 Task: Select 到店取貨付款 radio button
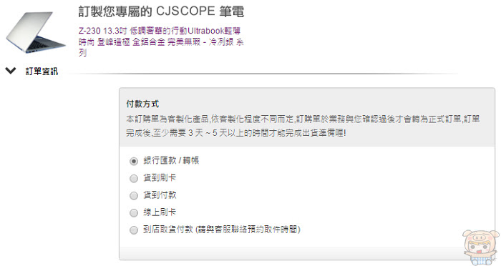pyautogui.click(x=134, y=230)
